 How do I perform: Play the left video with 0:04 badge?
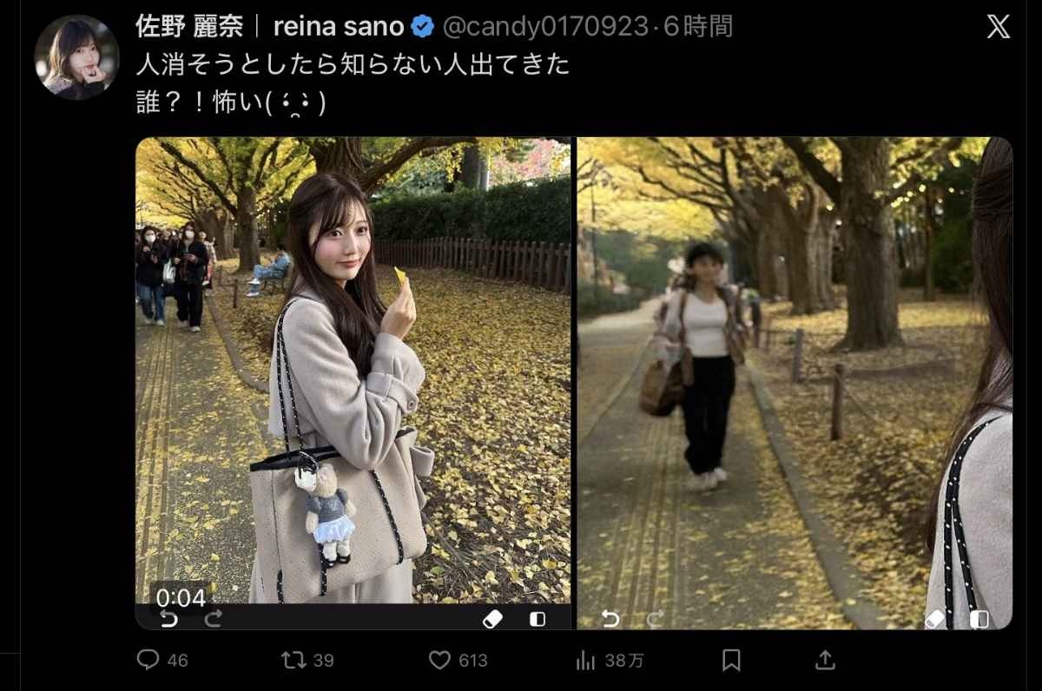point(353,382)
